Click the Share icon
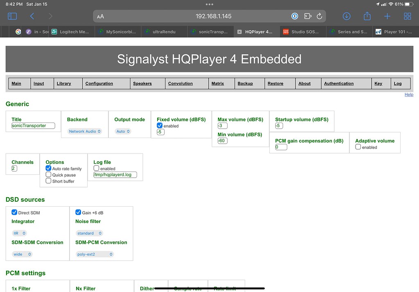This screenshot has width=419, height=292. point(367,16)
